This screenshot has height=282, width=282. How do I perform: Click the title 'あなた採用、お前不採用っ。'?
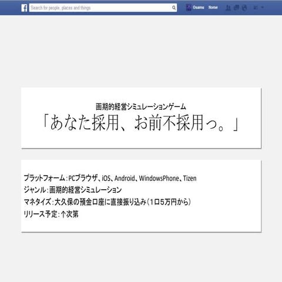[141, 123]
